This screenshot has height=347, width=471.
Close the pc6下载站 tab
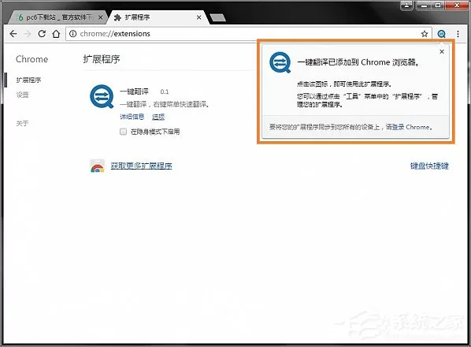(101, 17)
